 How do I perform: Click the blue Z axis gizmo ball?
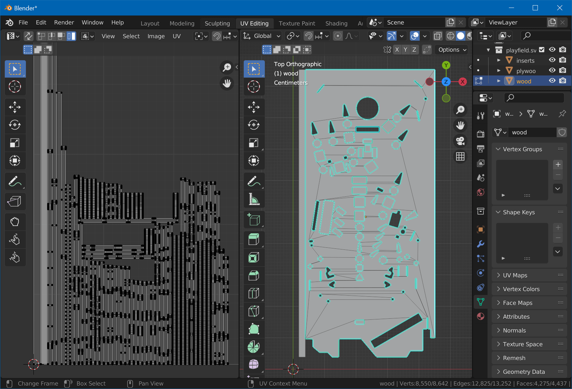pyautogui.click(x=446, y=82)
